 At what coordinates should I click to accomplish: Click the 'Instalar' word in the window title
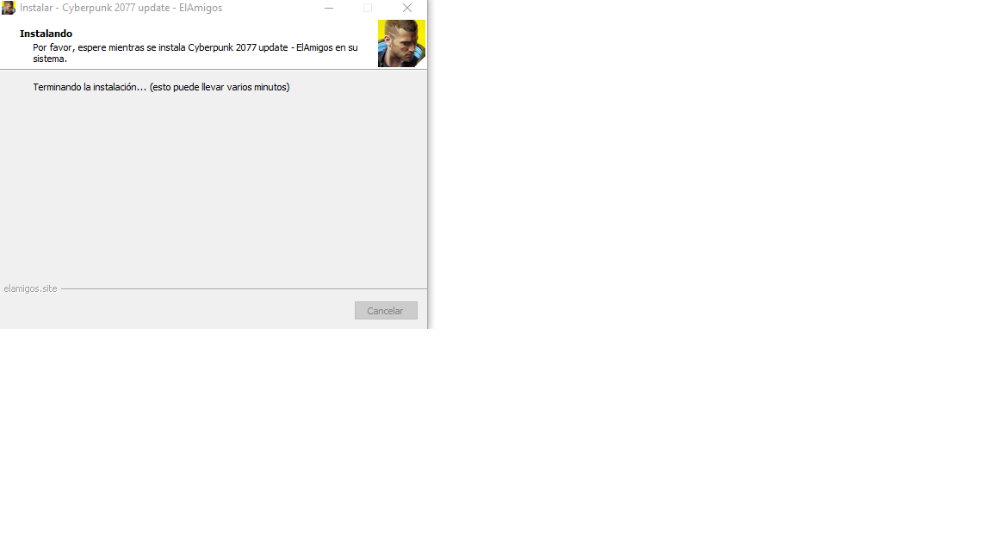[x=36, y=9]
